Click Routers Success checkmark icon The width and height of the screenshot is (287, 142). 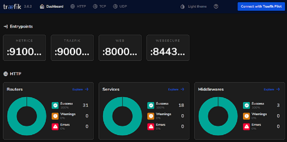55,105
